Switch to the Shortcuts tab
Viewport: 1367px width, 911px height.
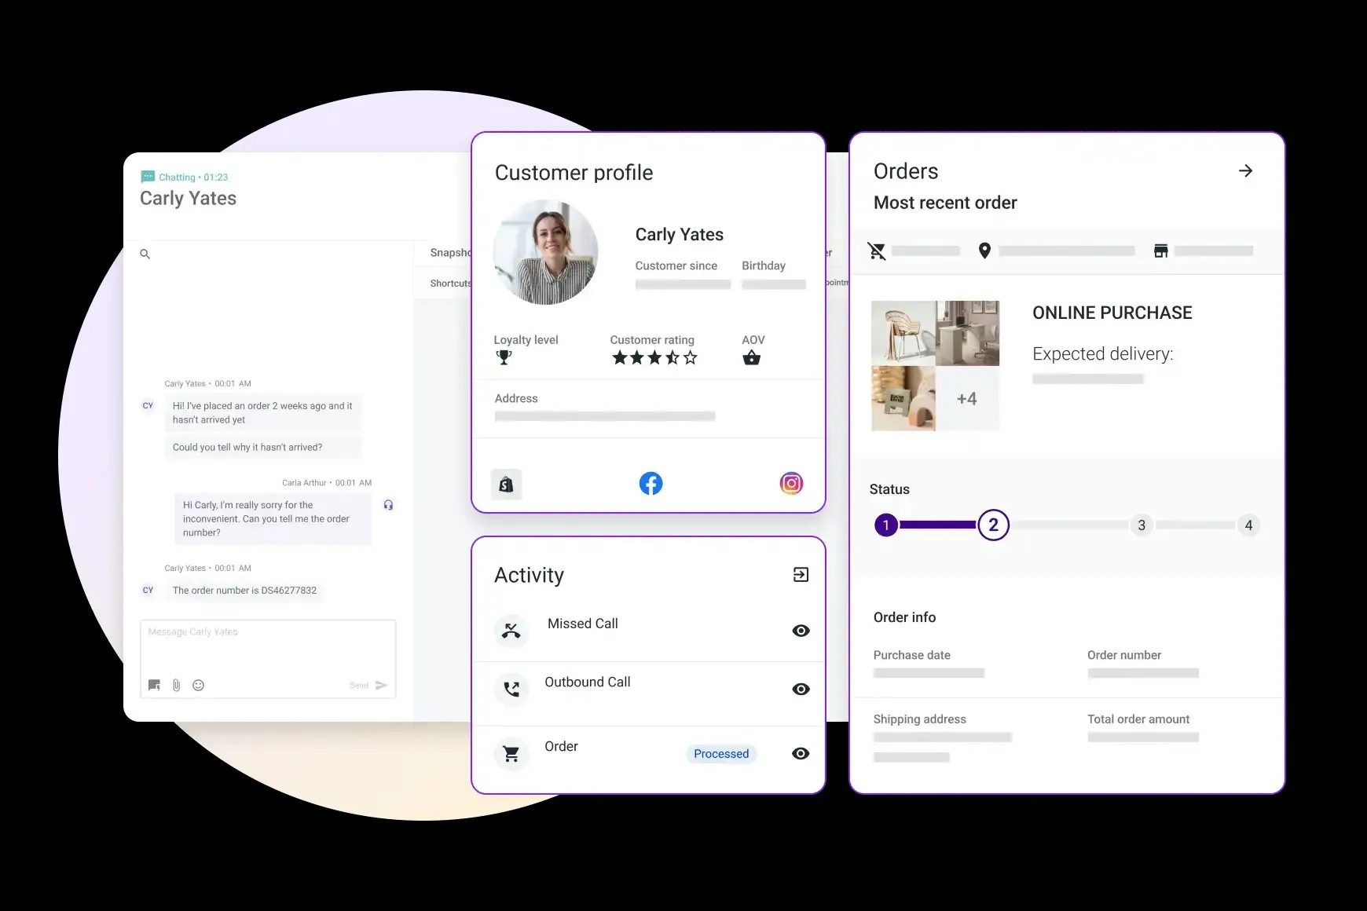(x=450, y=284)
